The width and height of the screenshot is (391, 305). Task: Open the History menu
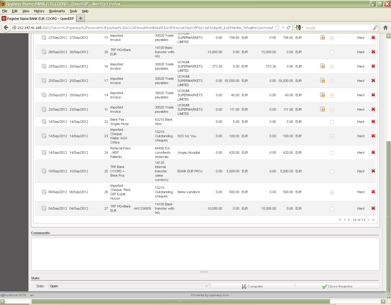click(39, 11)
